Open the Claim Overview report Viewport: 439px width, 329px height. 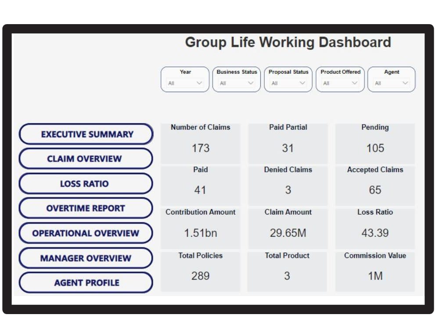(86, 158)
